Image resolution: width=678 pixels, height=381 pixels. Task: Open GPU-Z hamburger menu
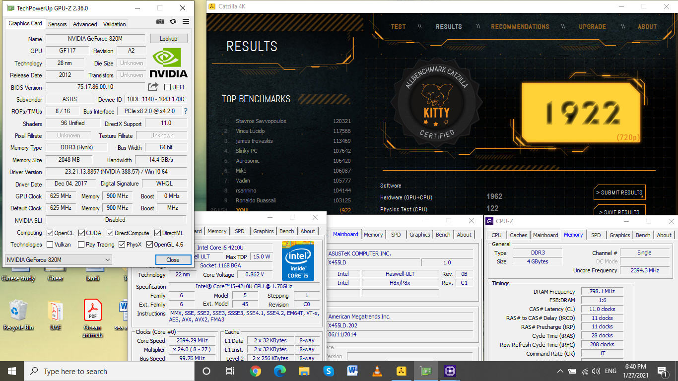point(186,21)
